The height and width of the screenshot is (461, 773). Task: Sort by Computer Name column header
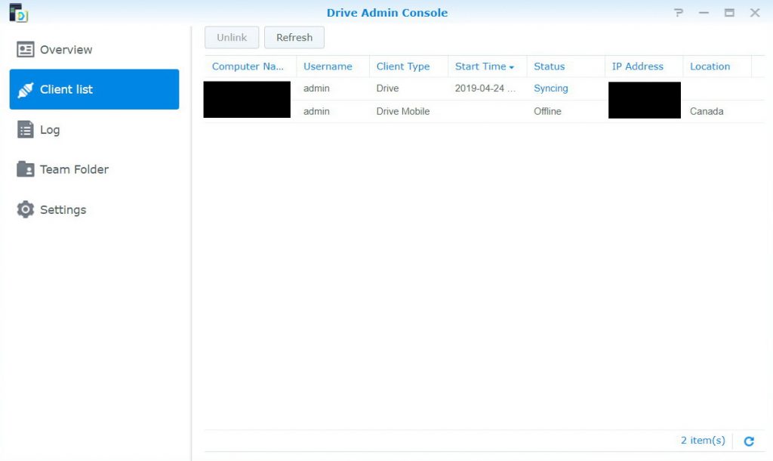(248, 67)
